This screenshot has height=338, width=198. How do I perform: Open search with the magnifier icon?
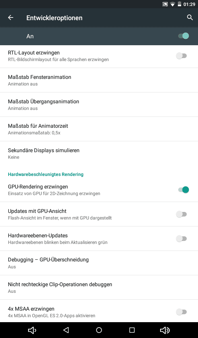pyautogui.click(x=190, y=18)
